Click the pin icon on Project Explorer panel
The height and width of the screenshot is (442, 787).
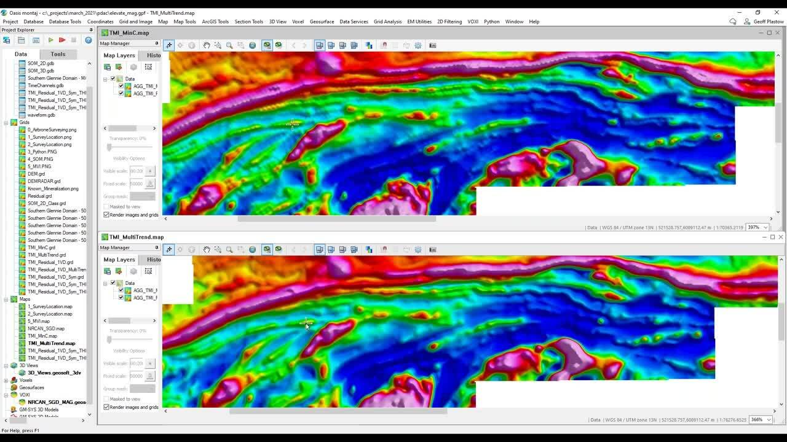(91, 29)
